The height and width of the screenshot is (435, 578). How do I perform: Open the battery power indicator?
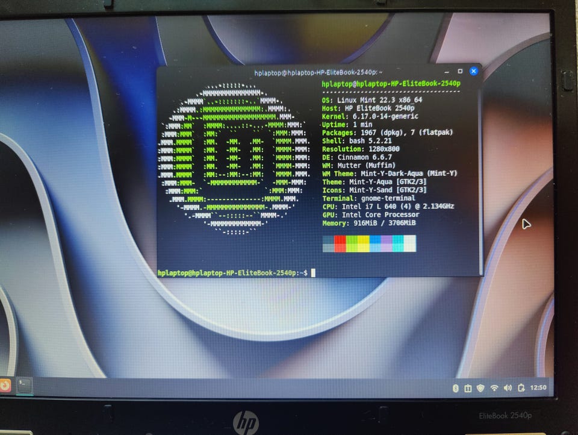[x=521, y=388]
